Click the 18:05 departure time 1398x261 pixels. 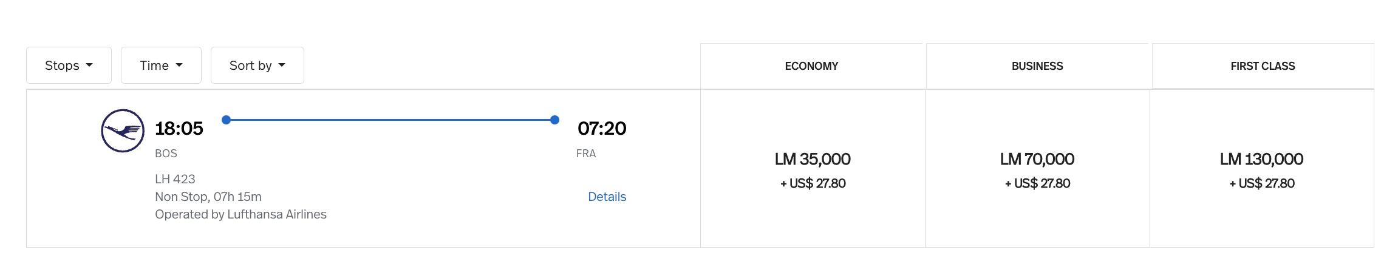(179, 129)
